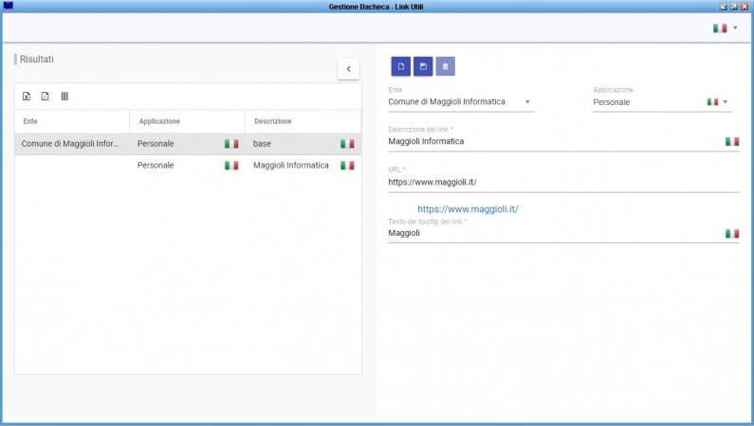Viewport: 754px width, 426px height.
Task: Save the link with the floppy icon
Action: tap(423, 66)
